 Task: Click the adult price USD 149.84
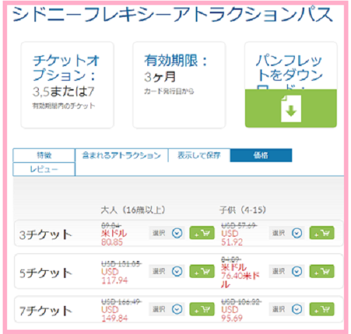point(114,314)
